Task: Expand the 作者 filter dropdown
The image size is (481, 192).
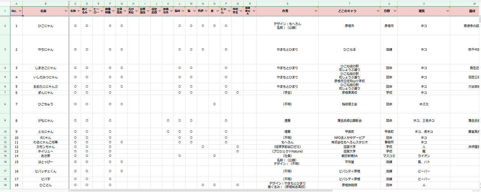Action: coord(315,11)
